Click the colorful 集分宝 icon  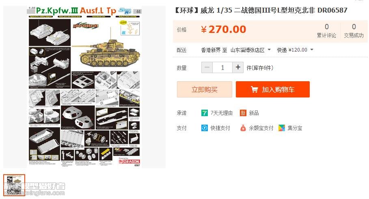(x=281, y=128)
